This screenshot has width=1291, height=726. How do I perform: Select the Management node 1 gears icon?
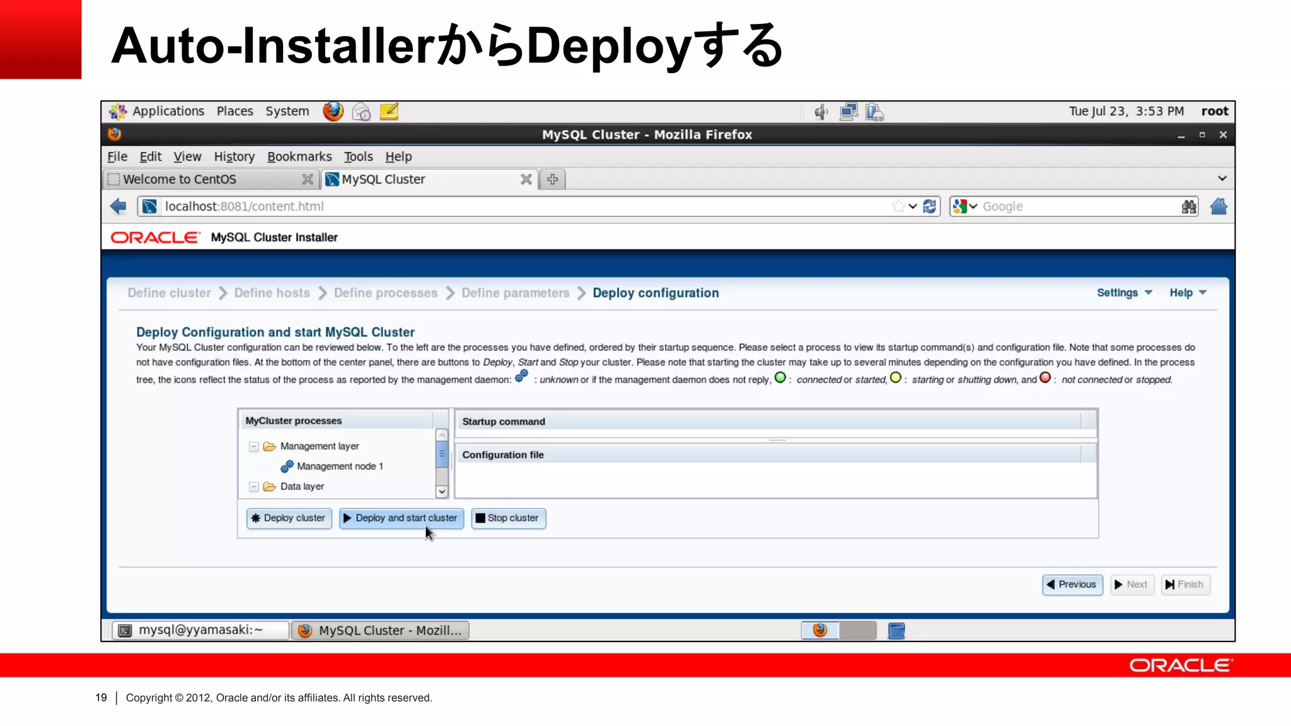tap(287, 466)
